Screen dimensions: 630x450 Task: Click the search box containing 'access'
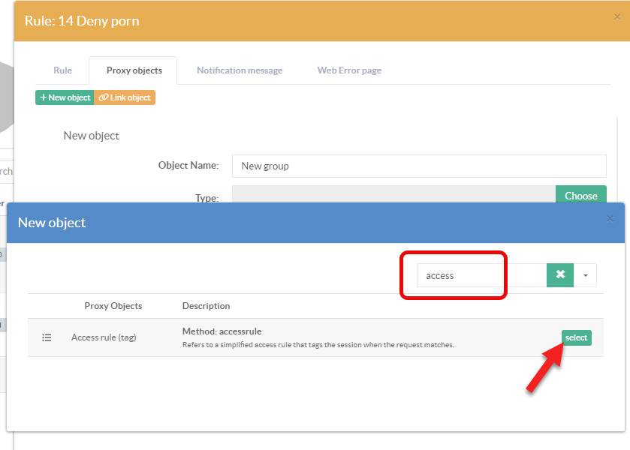coord(481,275)
